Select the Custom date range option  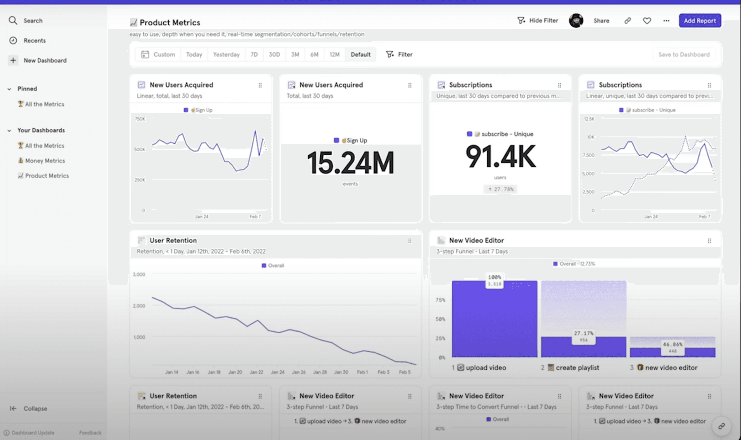point(157,54)
